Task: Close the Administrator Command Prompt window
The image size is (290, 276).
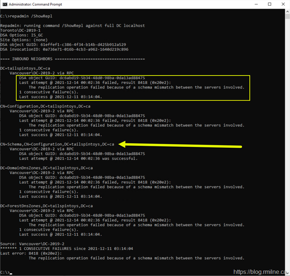Action: tap(283, 4)
